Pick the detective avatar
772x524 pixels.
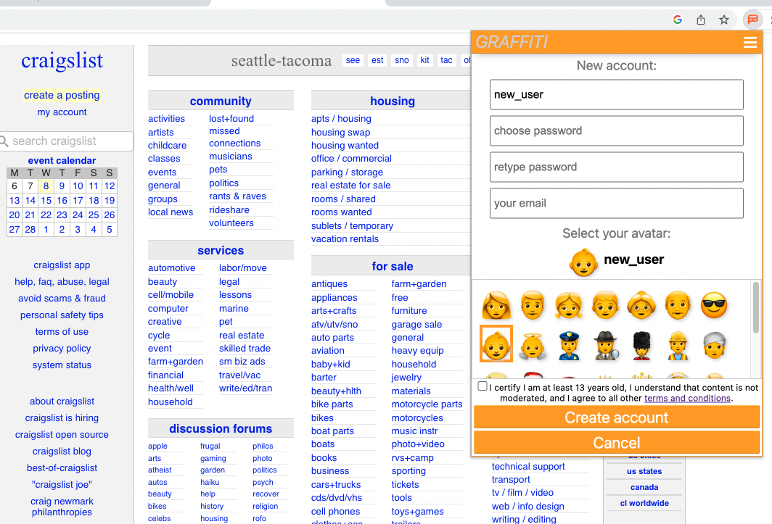coord(605,345)
